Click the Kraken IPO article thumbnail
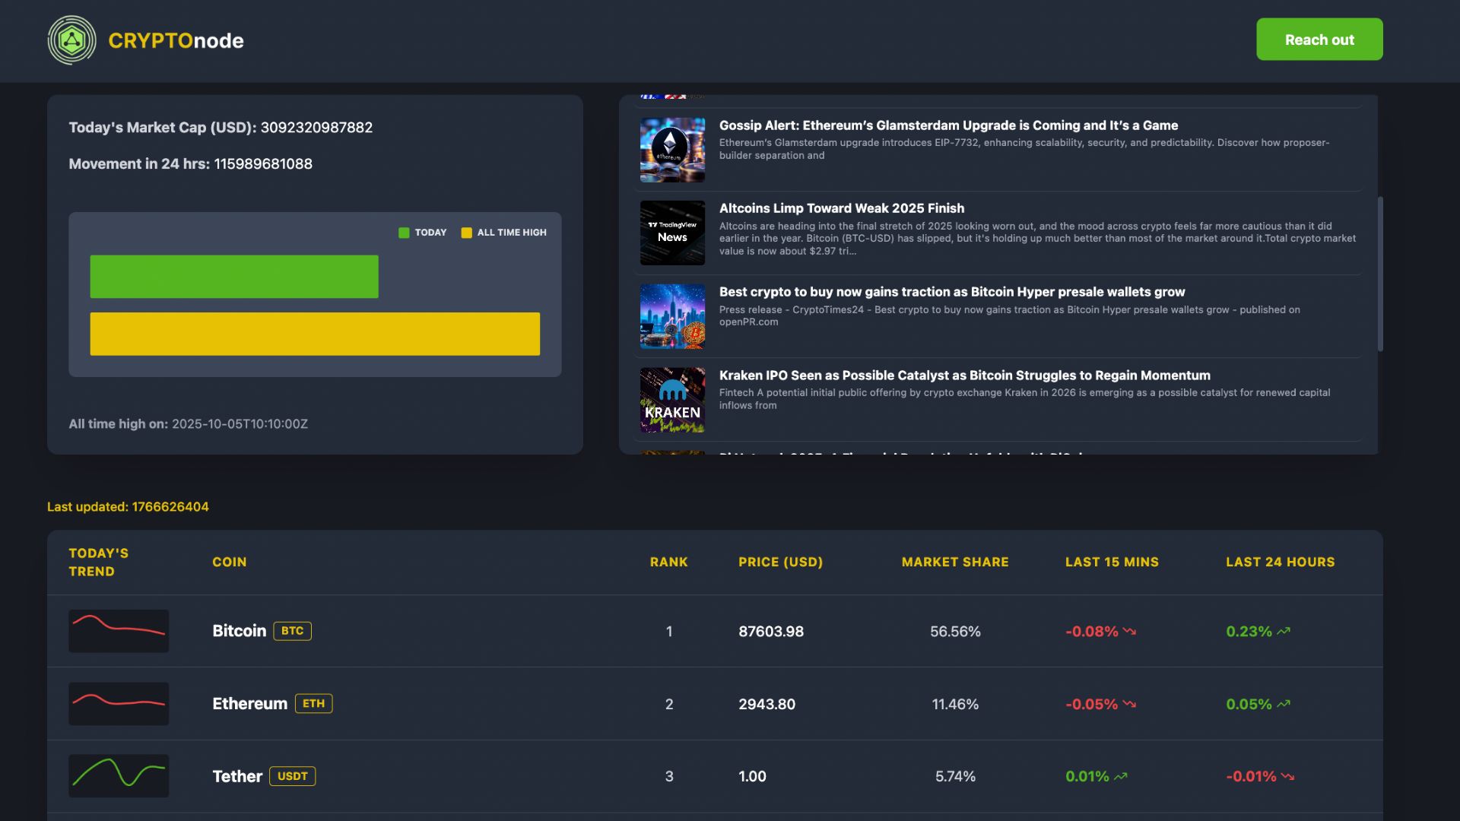1460x821 pixels. point(672,400)
